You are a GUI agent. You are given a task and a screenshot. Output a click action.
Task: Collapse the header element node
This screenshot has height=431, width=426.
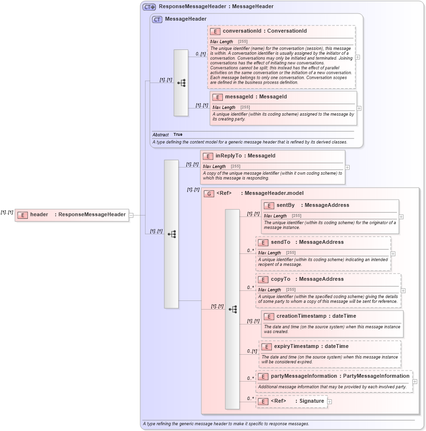(x=131, y=215)
